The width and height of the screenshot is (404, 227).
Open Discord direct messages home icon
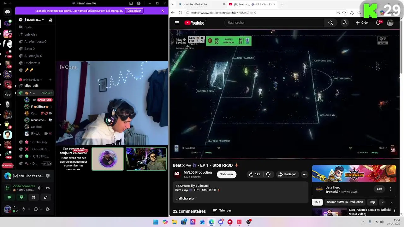[x=8, y=12]
